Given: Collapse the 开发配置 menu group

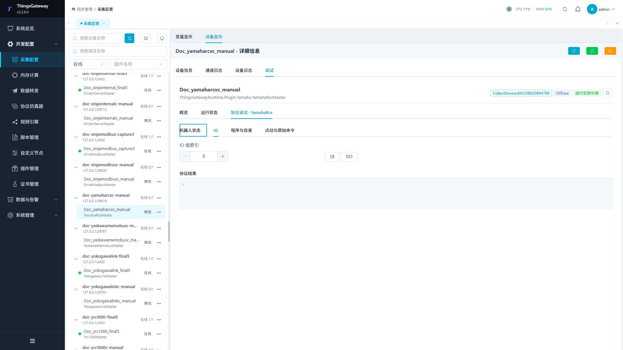Looking at the screenshot, I should click(32, 44).
